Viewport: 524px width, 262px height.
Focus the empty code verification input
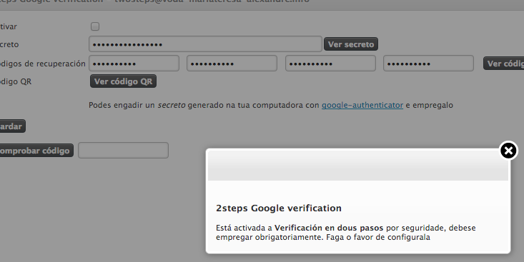click(123, 150)
